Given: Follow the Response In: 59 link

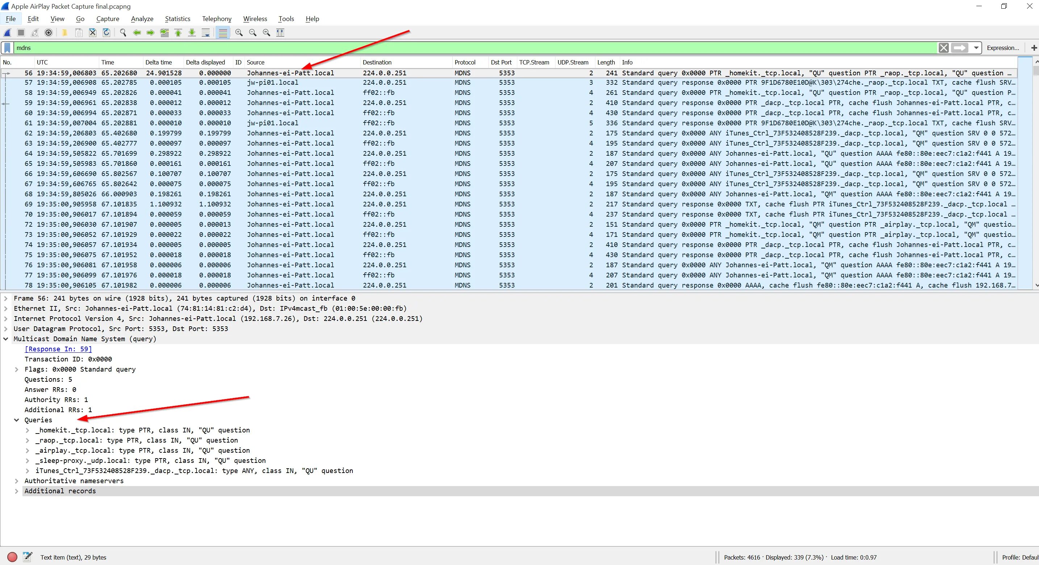Looking at the screenshot, I should click(x=58, y=349).
